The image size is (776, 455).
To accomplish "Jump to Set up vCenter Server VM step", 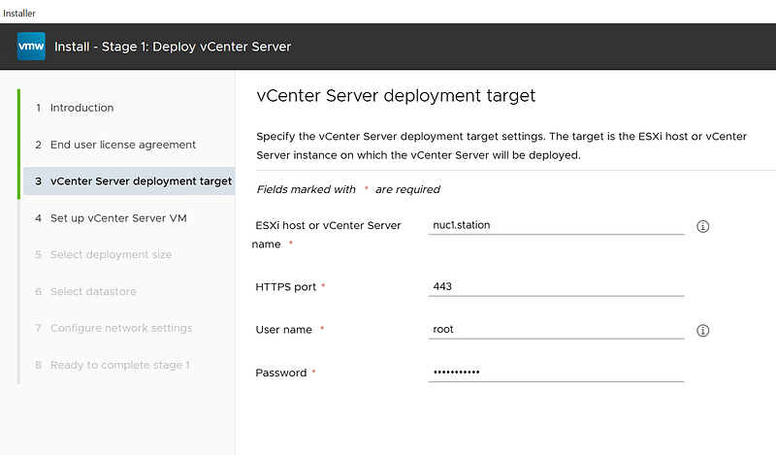I will point(117,218).
